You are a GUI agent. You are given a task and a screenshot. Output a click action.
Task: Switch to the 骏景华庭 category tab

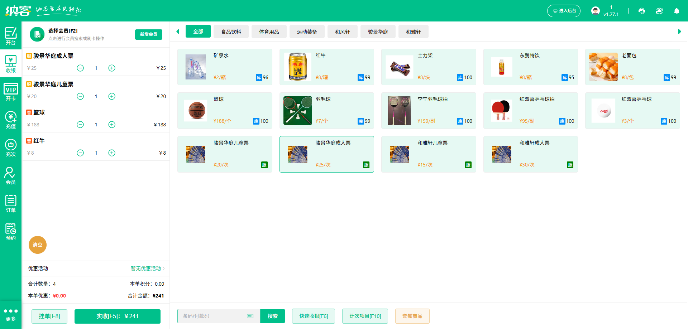click(x=378, y=32)
